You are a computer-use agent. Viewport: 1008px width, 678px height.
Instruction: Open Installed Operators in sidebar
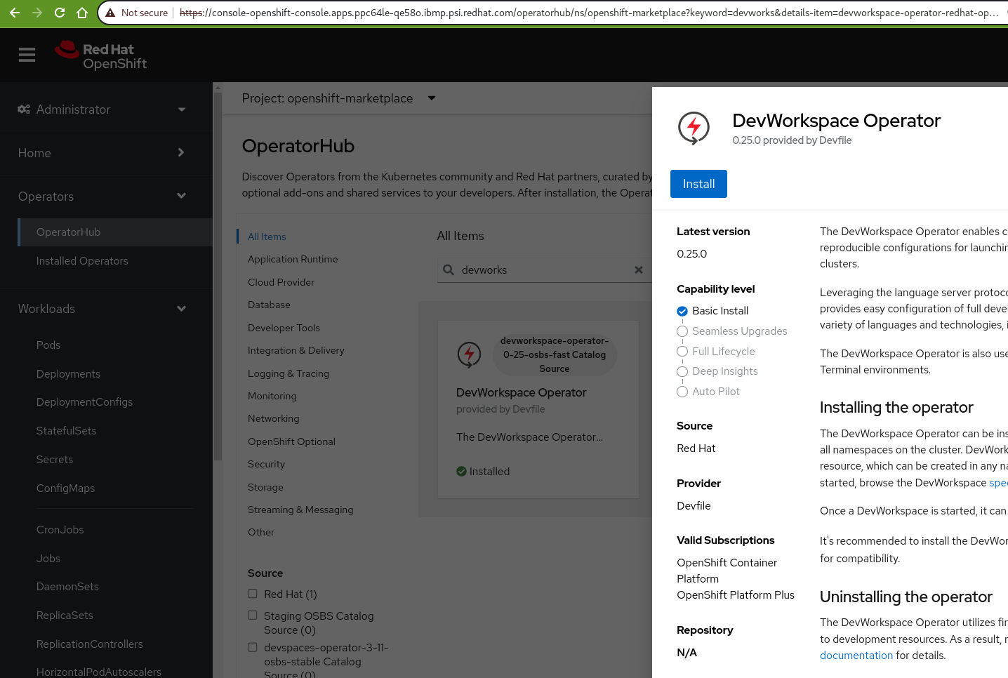tap(82, 261)
